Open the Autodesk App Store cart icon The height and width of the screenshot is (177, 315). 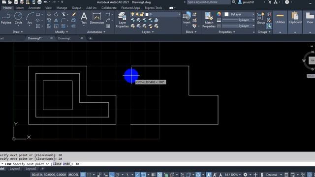[x=270, y=2]
